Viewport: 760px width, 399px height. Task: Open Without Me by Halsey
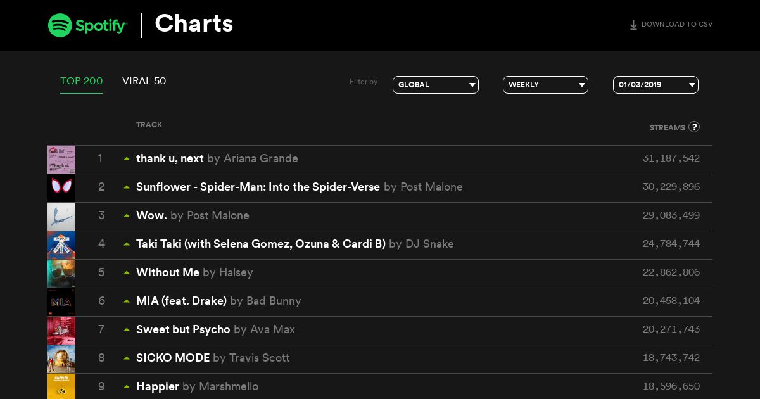tap(194, 272)
